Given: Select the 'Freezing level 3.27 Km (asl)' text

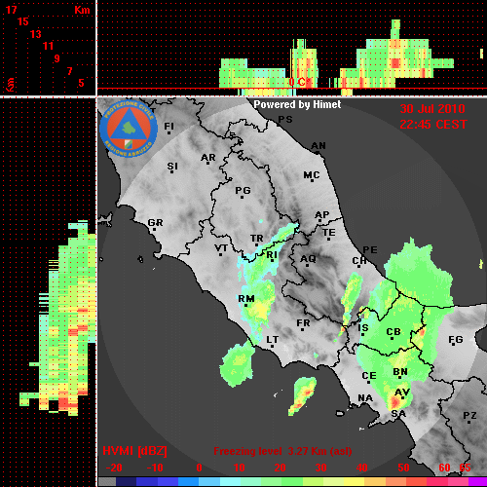Looking at the screenshot, I should pyautogui.click(x=282, y=451).
